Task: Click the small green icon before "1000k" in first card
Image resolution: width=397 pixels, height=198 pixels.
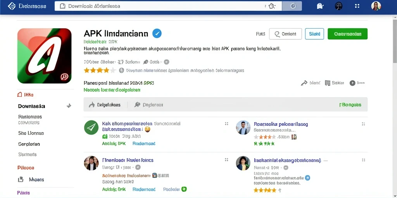Action: pyautogui.click(x=105, y=137)
